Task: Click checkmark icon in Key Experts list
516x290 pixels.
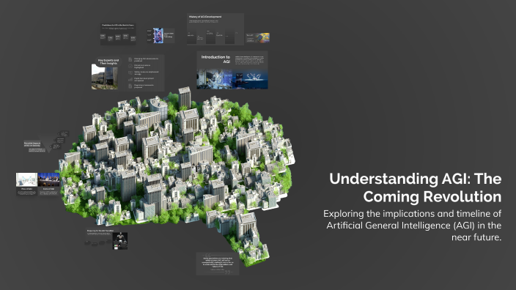Action: (130, 66)
